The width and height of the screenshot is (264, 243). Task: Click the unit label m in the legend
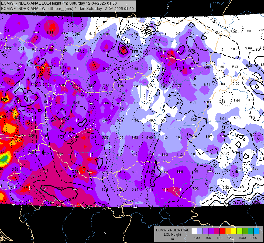click(172, 239)
